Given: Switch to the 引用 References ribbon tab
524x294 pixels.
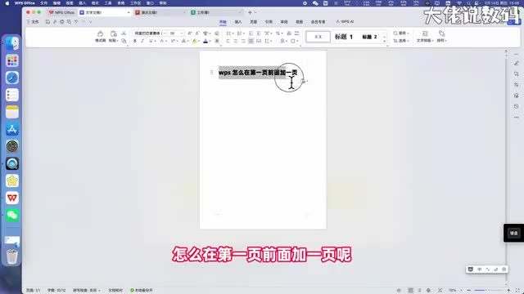Looking at the screenshot, I should click(x=269, y=22).
